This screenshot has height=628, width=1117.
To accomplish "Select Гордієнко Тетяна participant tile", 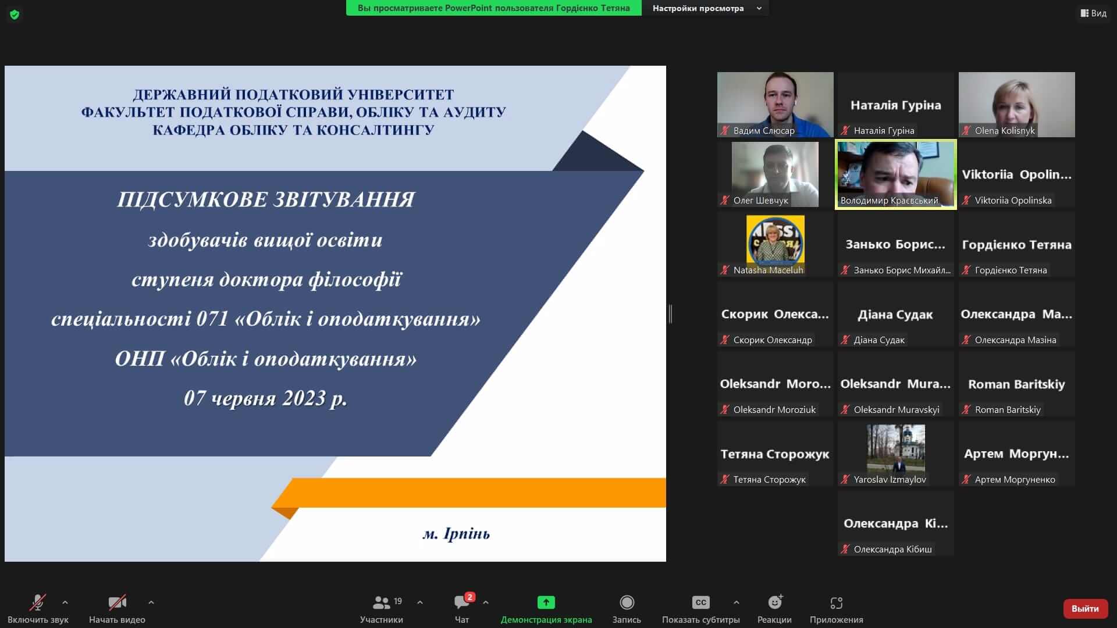I will pos(1016,244).
